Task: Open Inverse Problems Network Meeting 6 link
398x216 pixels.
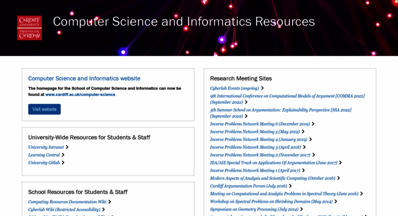Action: (x=260, y=124)
